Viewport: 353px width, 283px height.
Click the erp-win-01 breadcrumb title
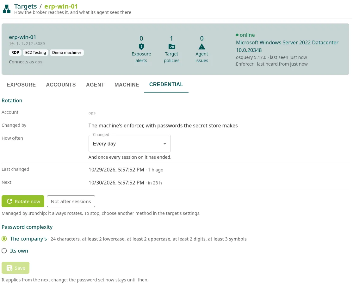(x=61, y=6)
